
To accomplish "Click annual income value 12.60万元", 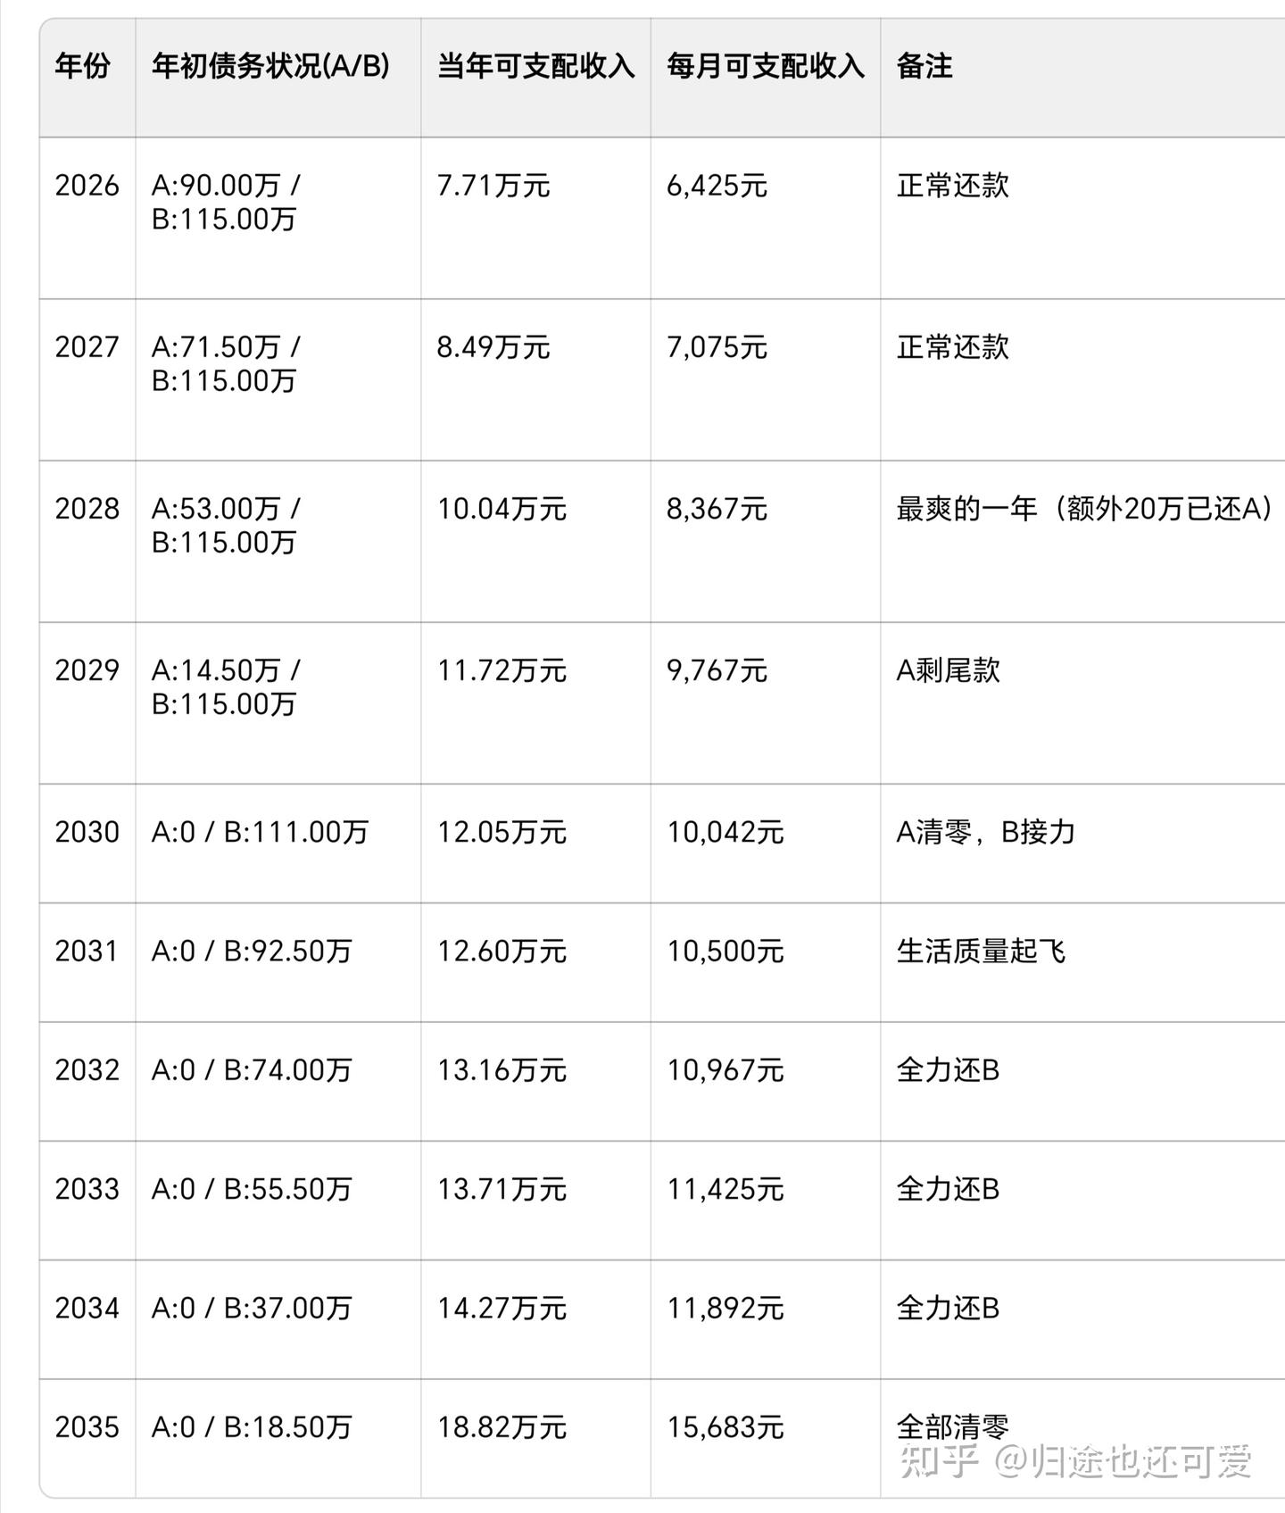I will (x=502, y=951).
